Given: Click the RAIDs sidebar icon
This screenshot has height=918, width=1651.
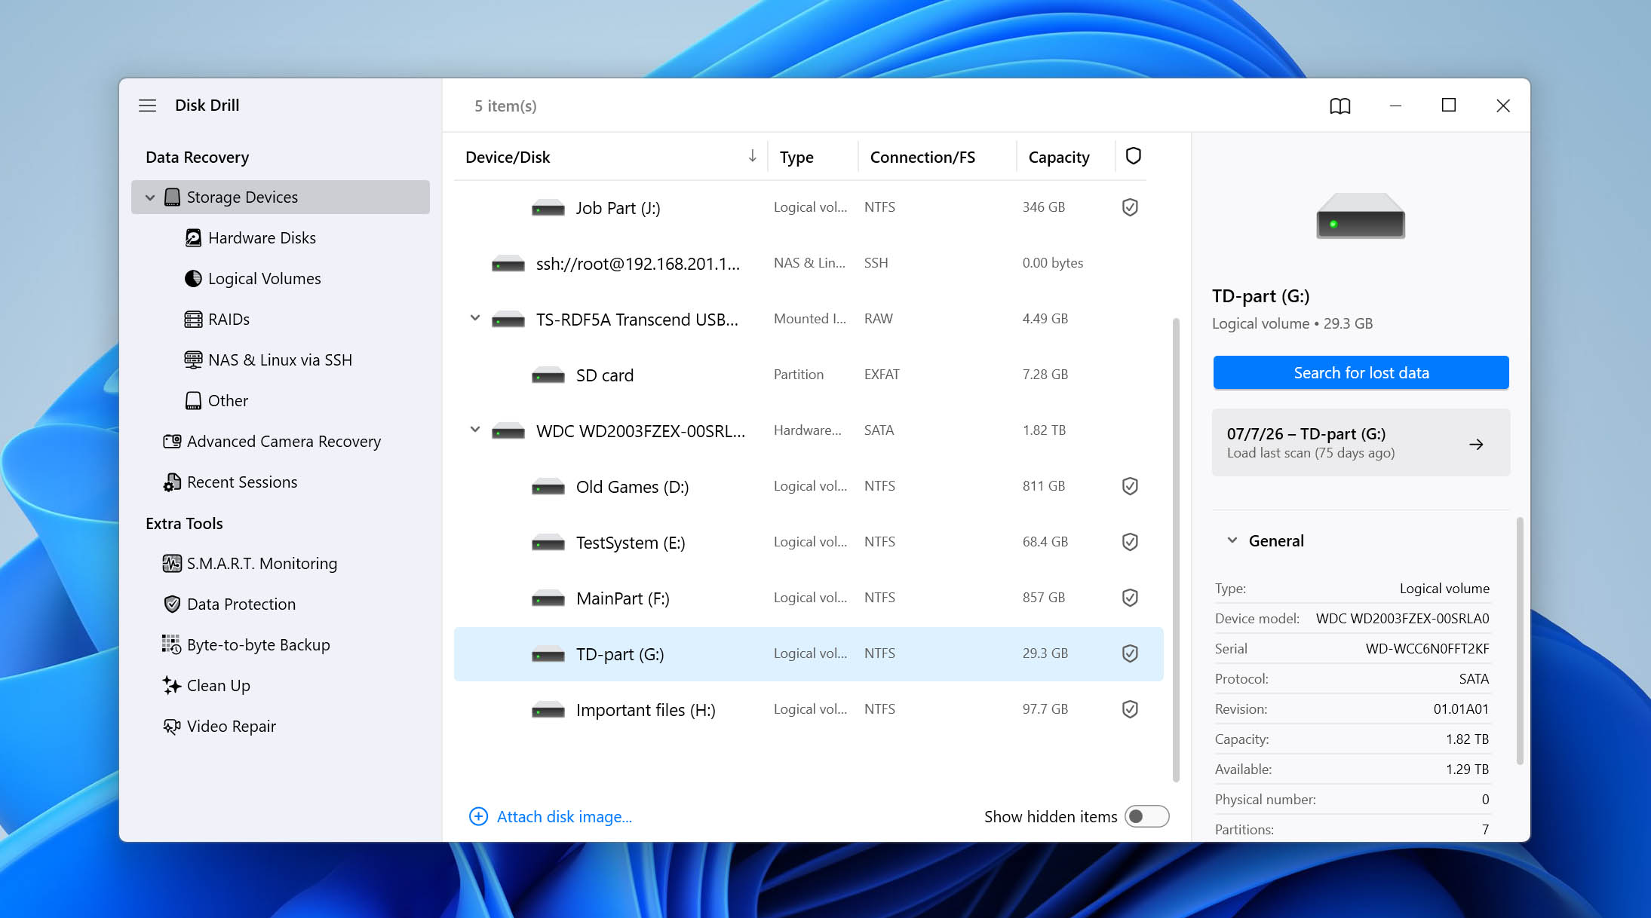Looking at the screenshot, I should (193, 320).
